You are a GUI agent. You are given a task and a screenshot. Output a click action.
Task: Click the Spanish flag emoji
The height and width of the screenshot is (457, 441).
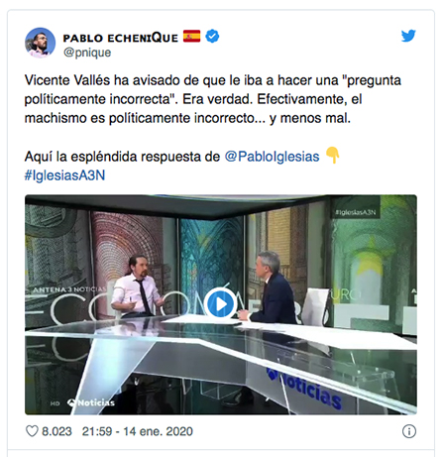click(192, 37)
